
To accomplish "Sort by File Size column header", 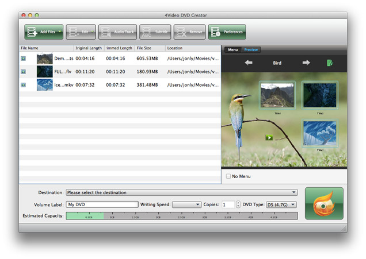I will (x=150, y=48).
